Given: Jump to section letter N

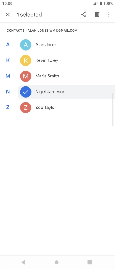Looking at the screenshot, I should pos(8,92).
